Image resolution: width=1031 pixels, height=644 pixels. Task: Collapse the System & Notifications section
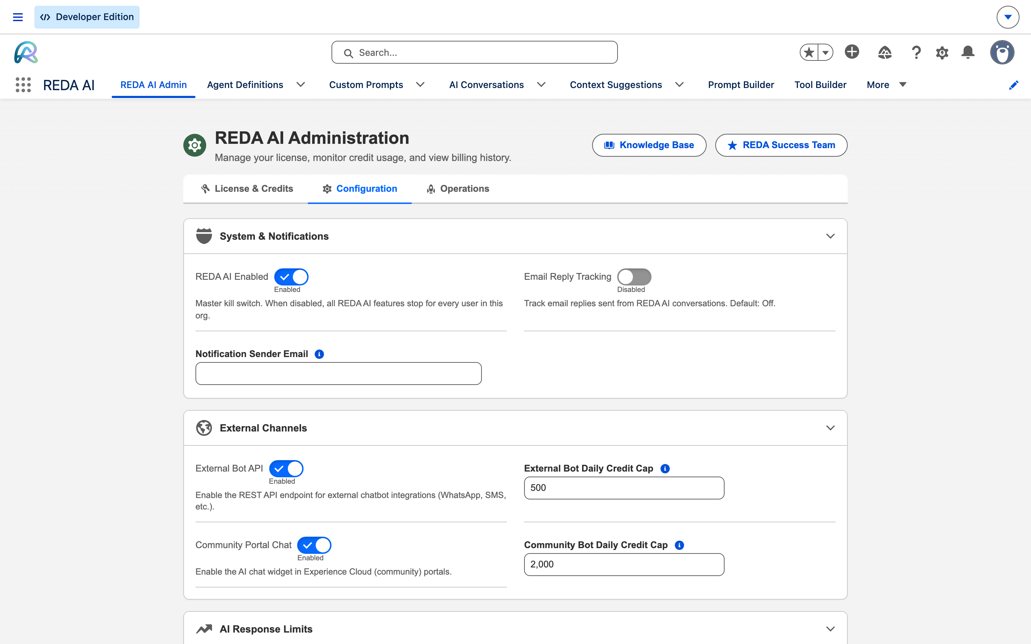[x=830, y=236]
